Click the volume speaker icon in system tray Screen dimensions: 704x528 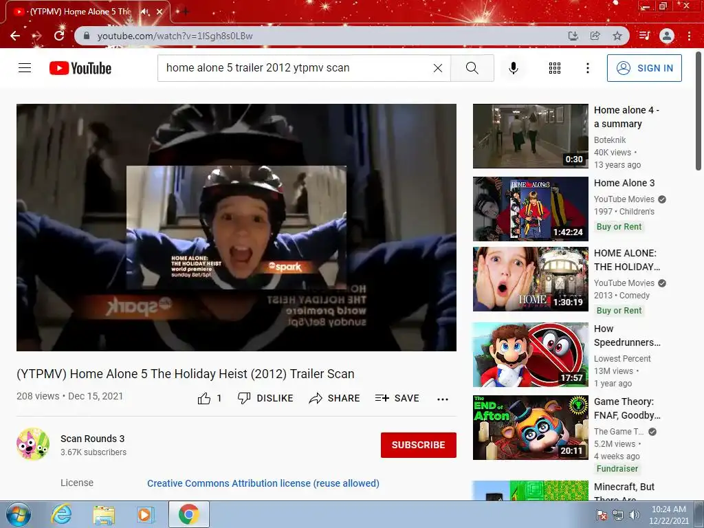(634, 515)
